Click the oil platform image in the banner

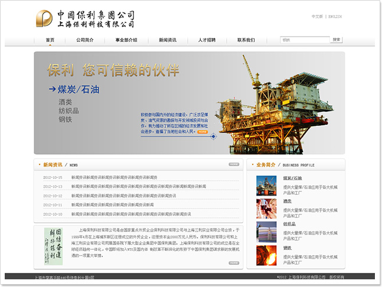[275, 105]
